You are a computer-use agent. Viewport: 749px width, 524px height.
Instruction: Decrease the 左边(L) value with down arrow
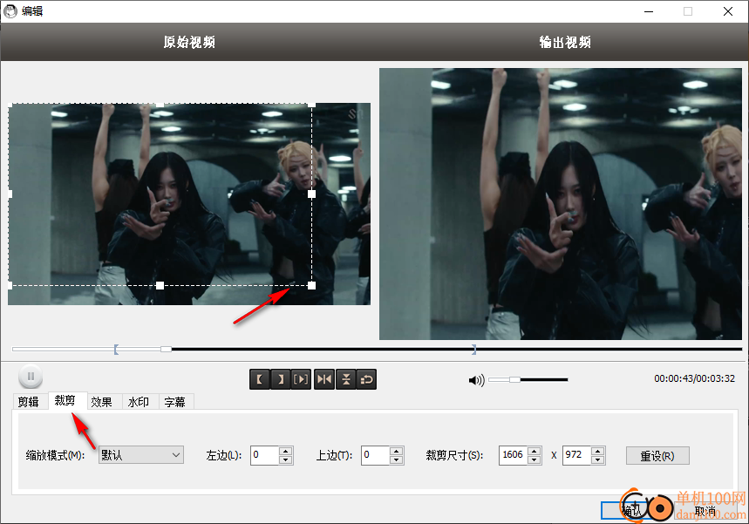286,459
